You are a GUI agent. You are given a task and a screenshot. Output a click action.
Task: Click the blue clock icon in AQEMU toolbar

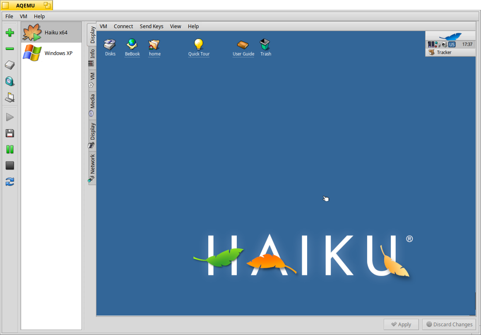(10, 81)
